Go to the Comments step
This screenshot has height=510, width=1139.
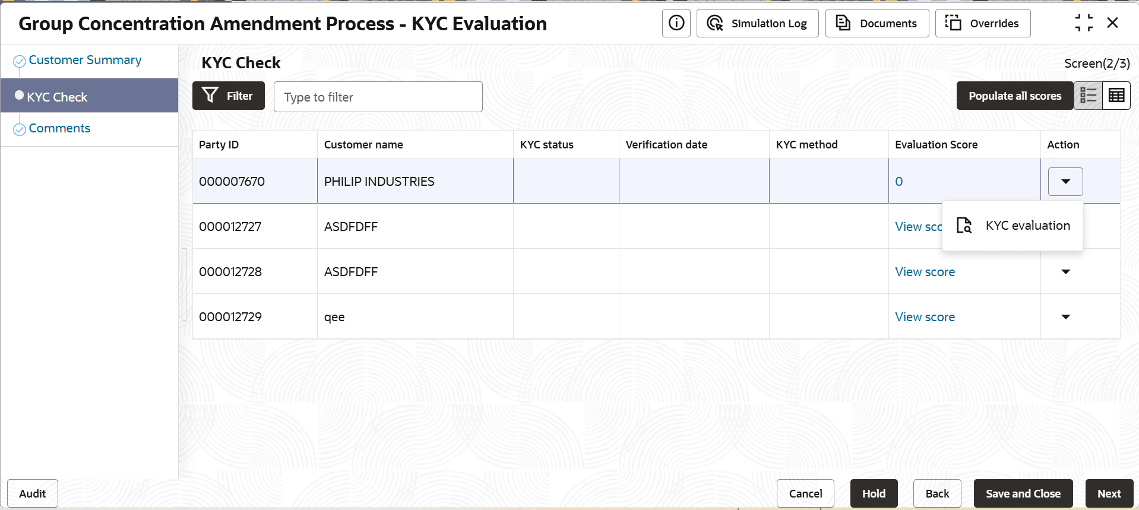coord(59,128)
